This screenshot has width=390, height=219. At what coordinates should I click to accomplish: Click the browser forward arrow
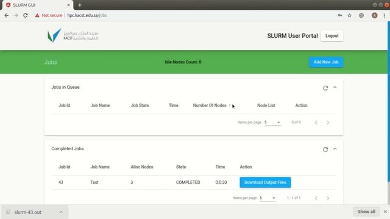coord(16,15)
